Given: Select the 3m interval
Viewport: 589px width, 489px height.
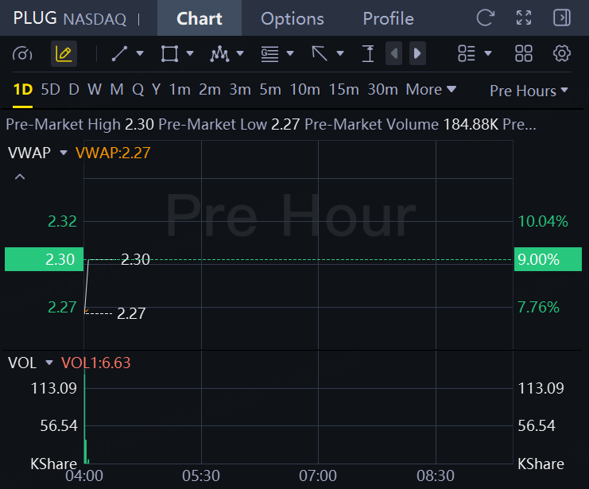Looking at the screenshot, I should click(x=240, y=90).
